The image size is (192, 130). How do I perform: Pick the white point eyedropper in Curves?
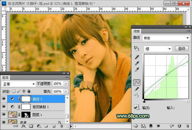tap(137, 69)
